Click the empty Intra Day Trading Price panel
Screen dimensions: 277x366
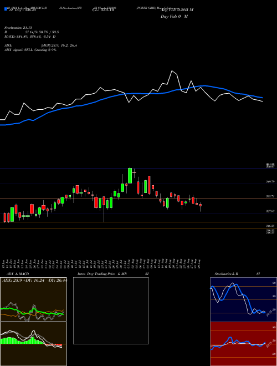[111, 311]
